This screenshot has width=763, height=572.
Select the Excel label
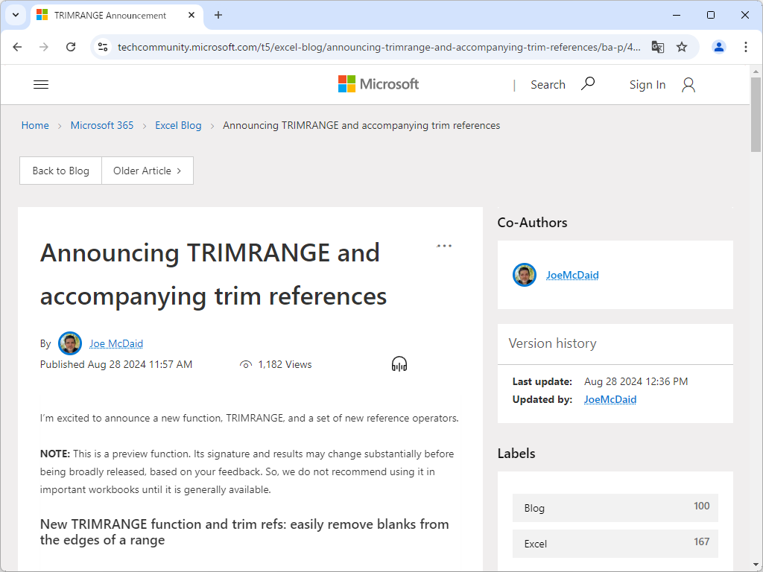(615, 544)
